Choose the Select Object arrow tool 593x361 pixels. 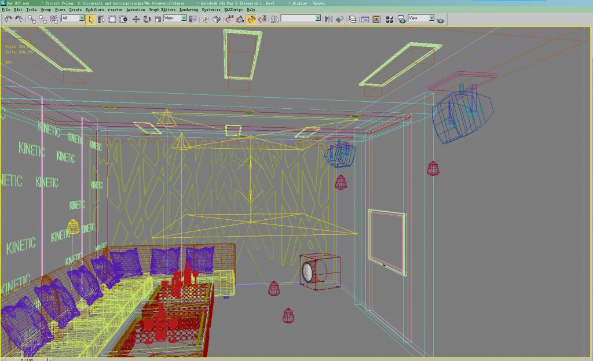90,19
